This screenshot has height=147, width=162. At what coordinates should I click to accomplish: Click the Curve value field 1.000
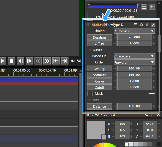[134, 81]
